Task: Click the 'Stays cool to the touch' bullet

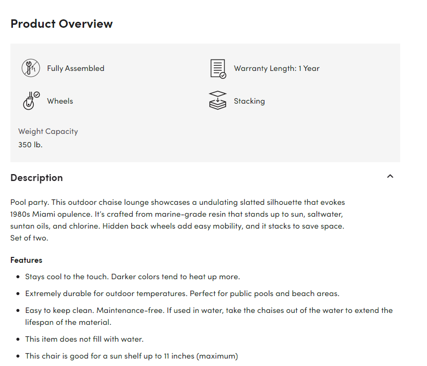Action: [132, 277]
